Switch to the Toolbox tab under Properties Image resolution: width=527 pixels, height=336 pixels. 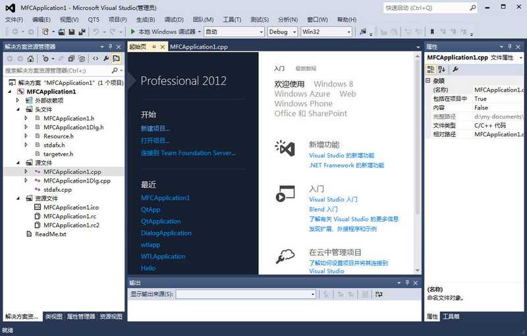coord(451,316)
